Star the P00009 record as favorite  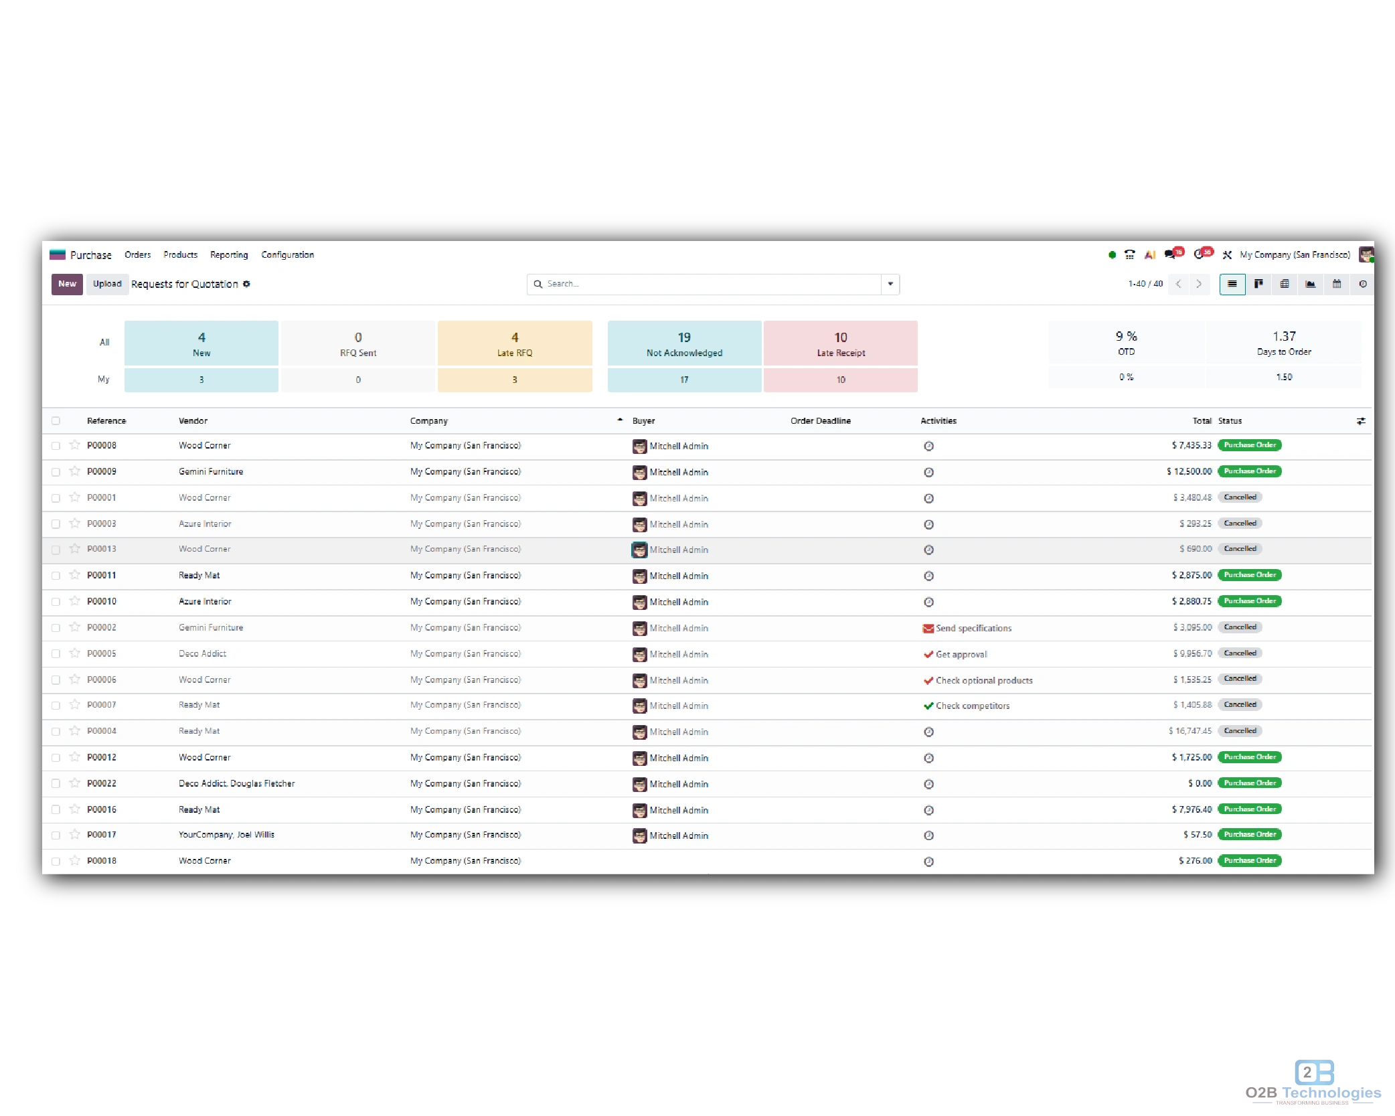click(74, 471)
